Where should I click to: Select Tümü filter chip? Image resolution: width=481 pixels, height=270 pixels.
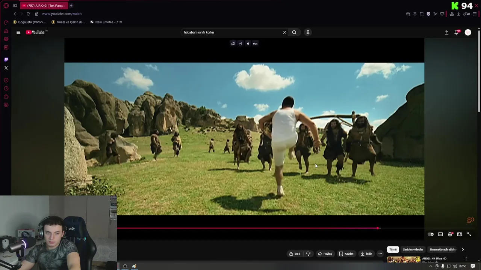click(393, 249)
